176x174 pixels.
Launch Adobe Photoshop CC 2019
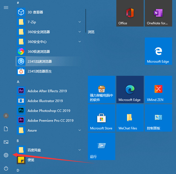pos(49,111)
